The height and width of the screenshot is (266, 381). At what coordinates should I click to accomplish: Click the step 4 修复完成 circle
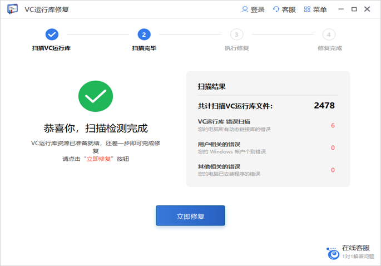point(329,35)
